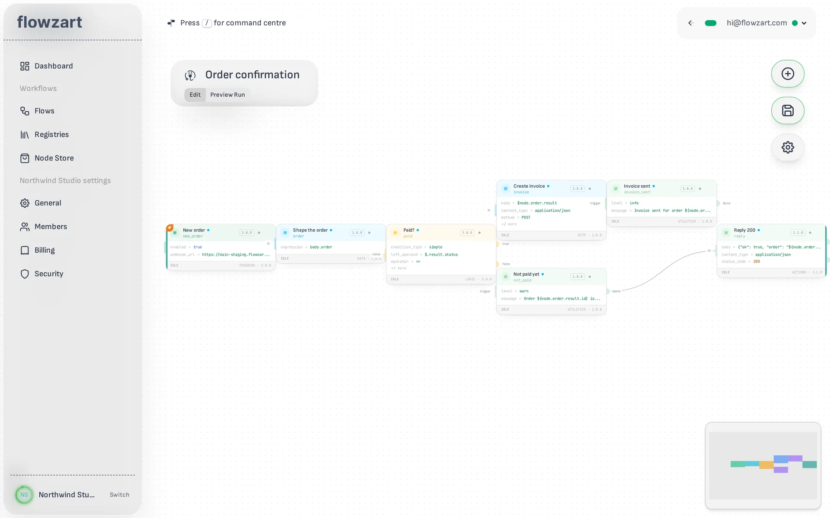Click the slash key hint badge
Viewport: 830px width, 518px height.
click(x=207, y=23)
